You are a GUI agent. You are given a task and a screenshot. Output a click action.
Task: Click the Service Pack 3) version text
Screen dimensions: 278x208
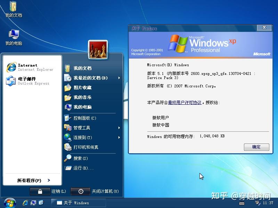(163, 78)
